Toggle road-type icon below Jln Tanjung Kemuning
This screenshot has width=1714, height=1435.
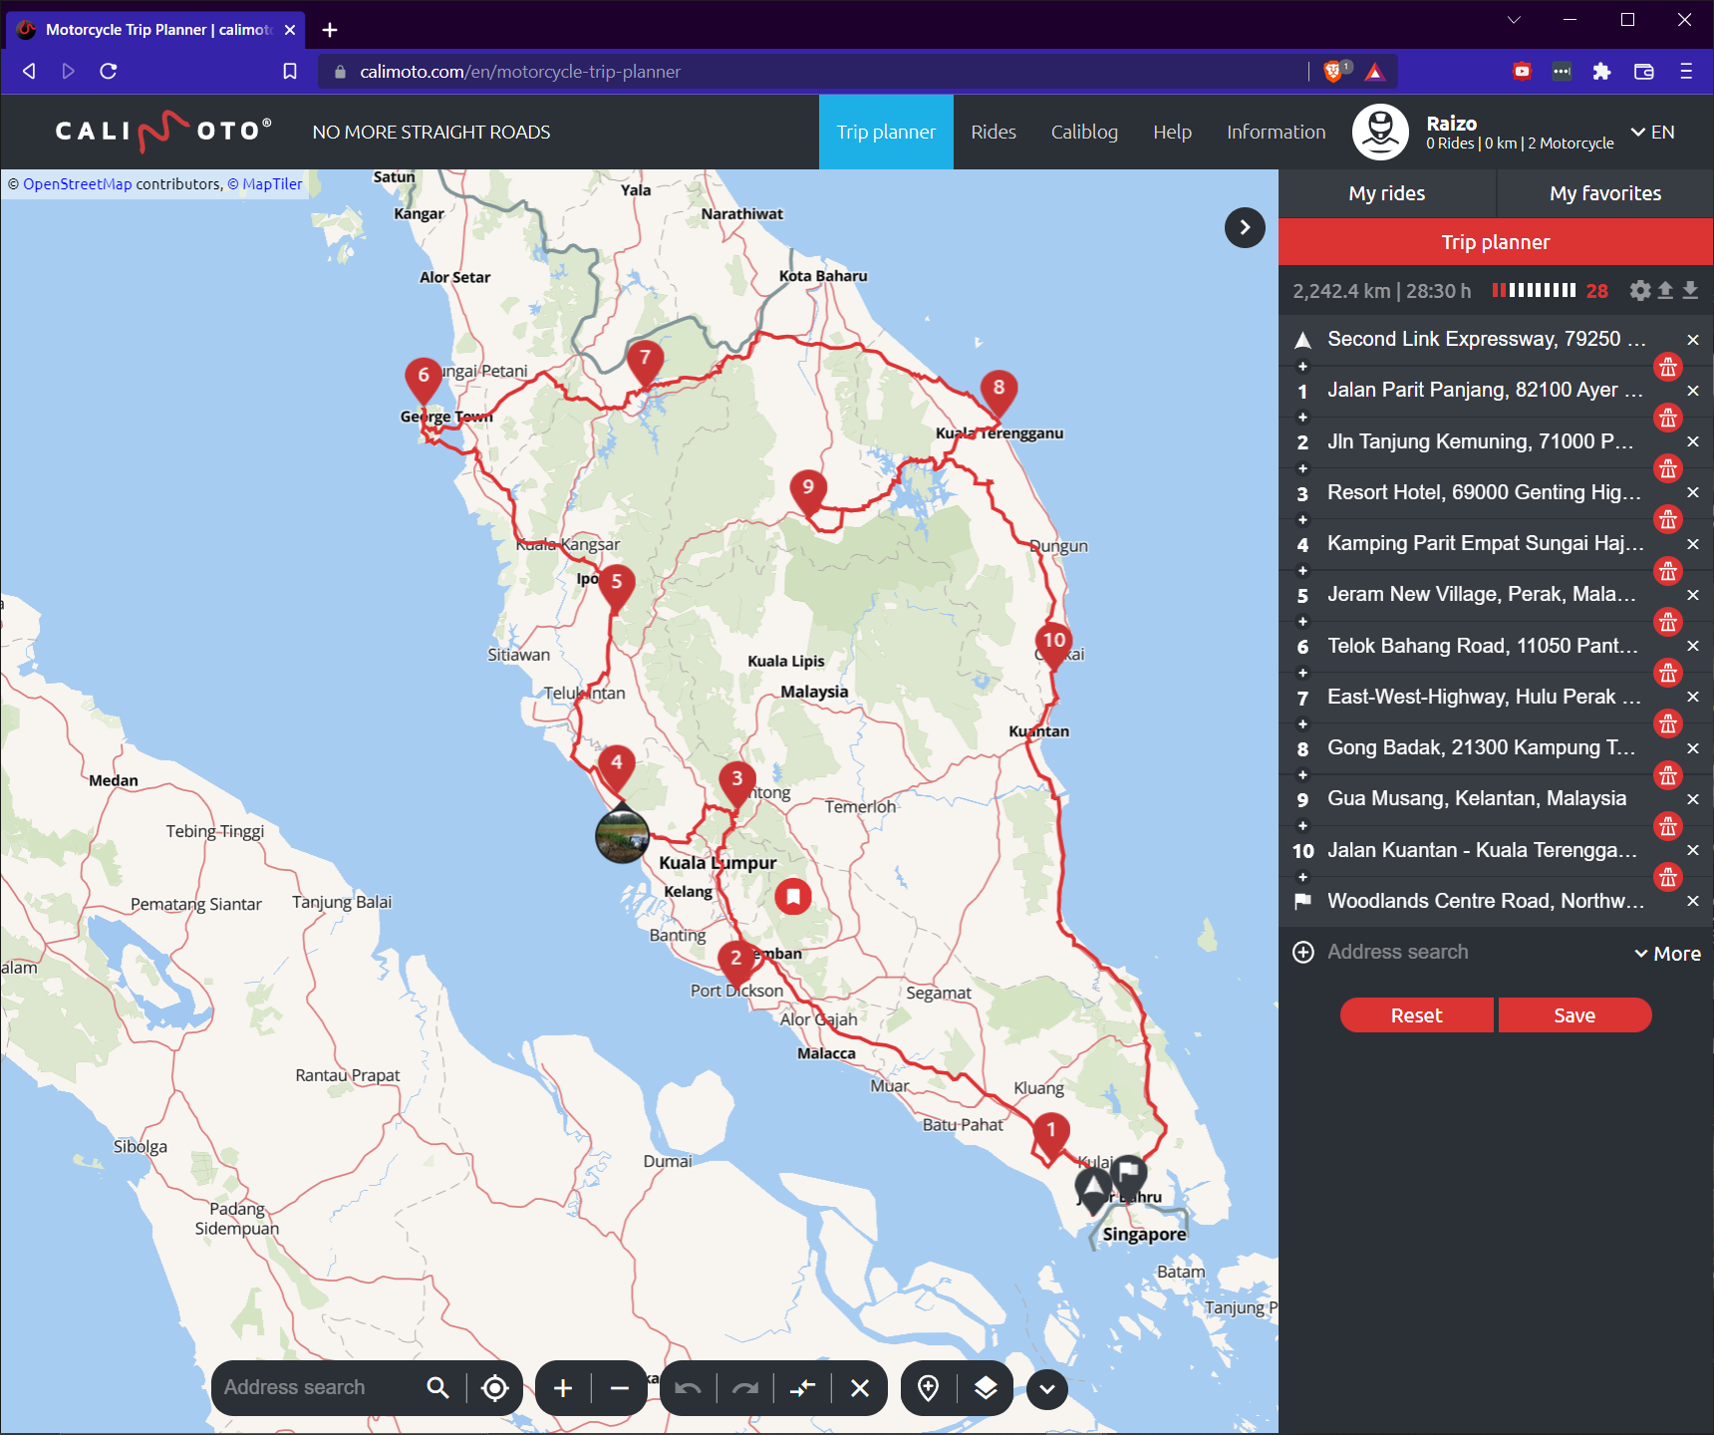pos(1668,467)
